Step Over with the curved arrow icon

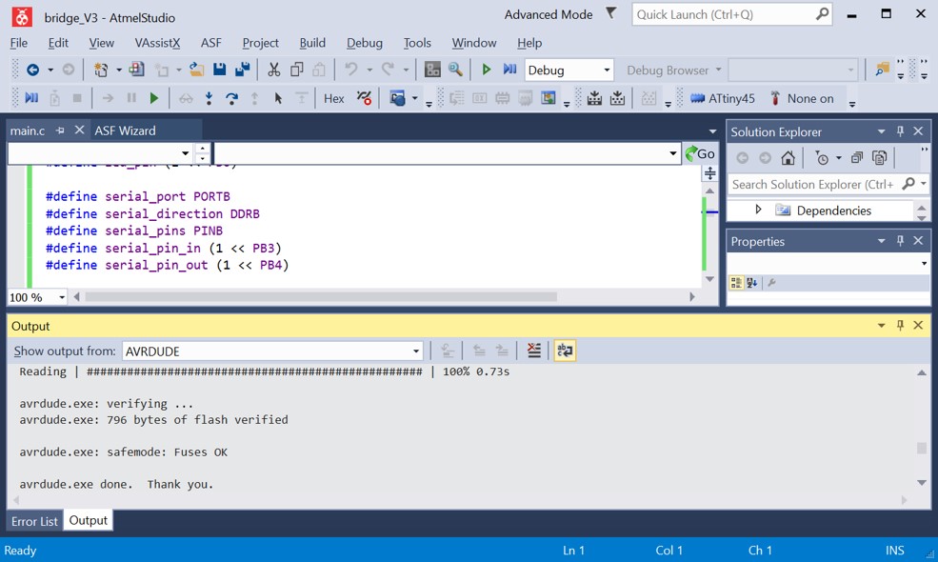(231, 98)
